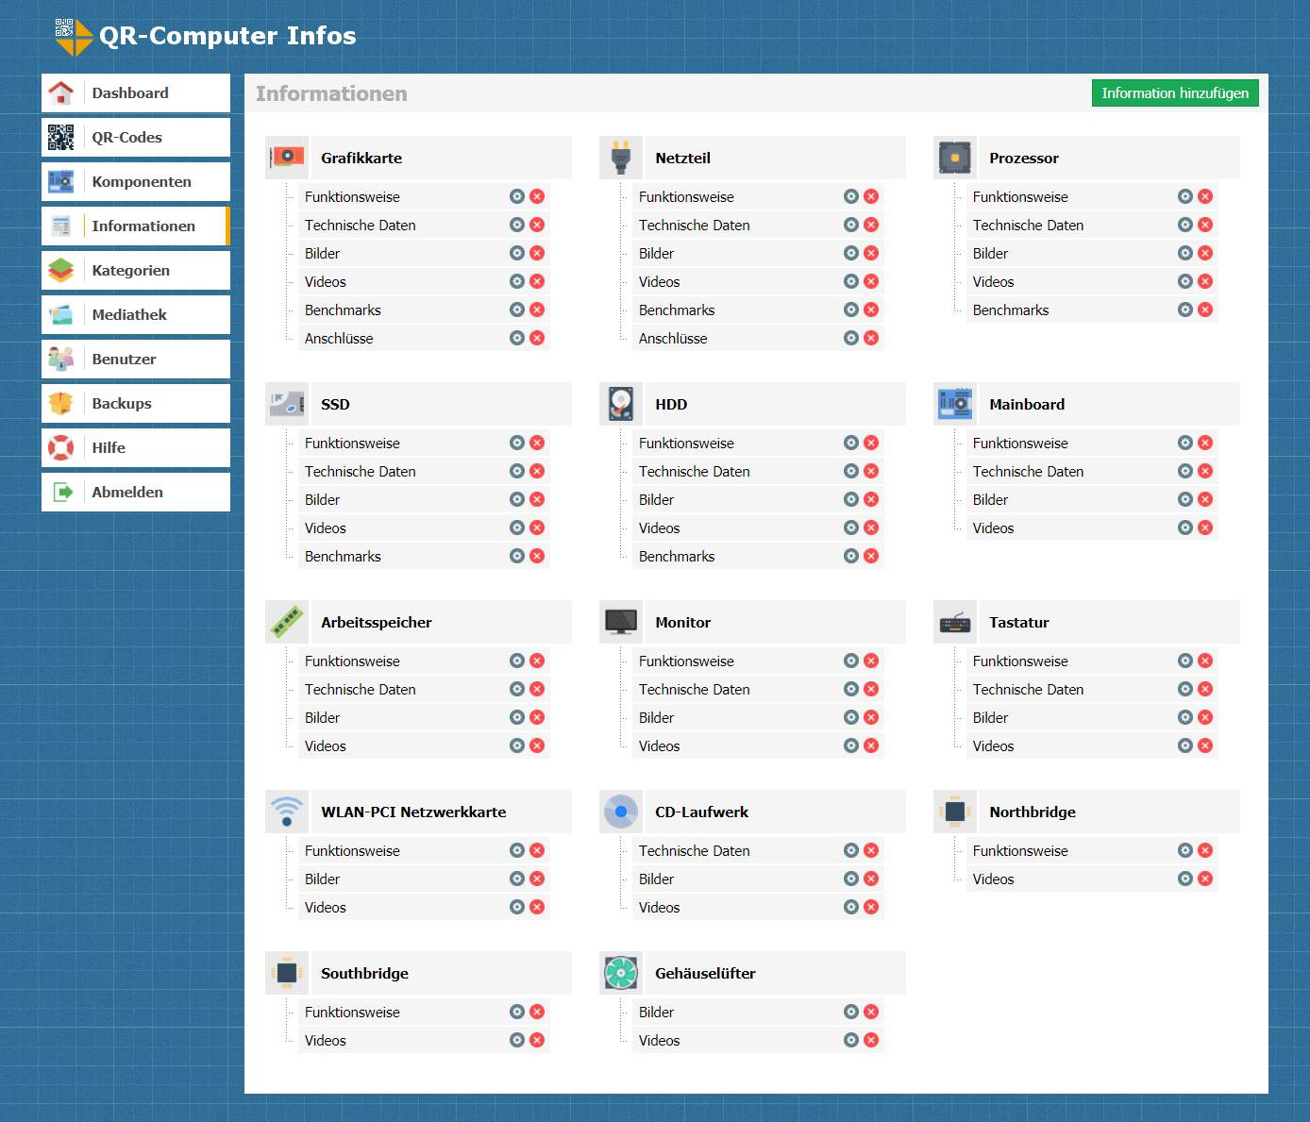Click the Backups box icon
Viewport: 1310px width, 1122px height.
click(x=61, y=403)
